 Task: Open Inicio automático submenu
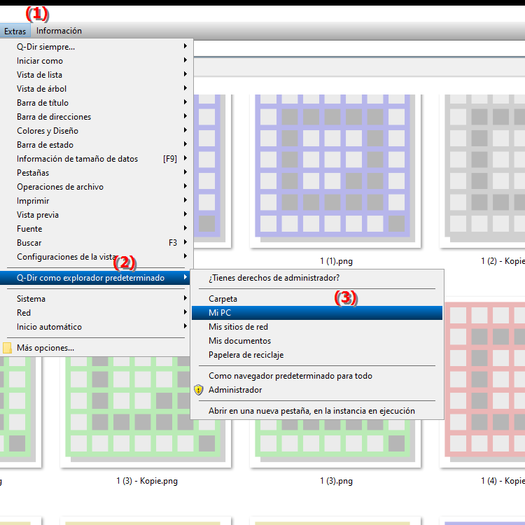click(x=96, y=327)
